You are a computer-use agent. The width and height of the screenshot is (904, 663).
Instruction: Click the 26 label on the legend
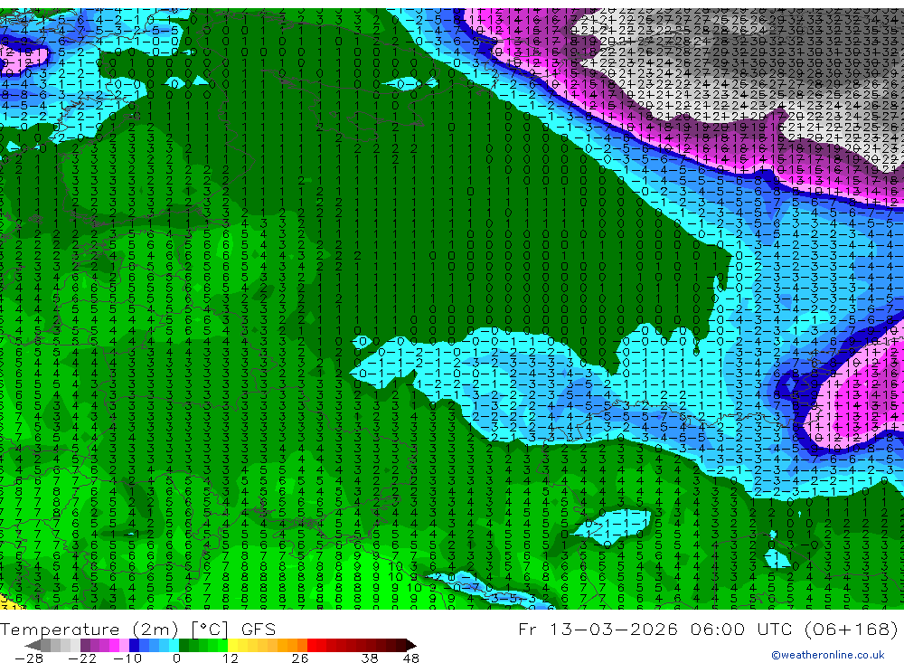click(x=300, y=658)
